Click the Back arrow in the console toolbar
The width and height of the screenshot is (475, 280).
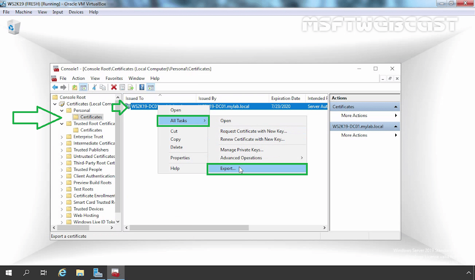pyautogui.click(x=55, y=87)
